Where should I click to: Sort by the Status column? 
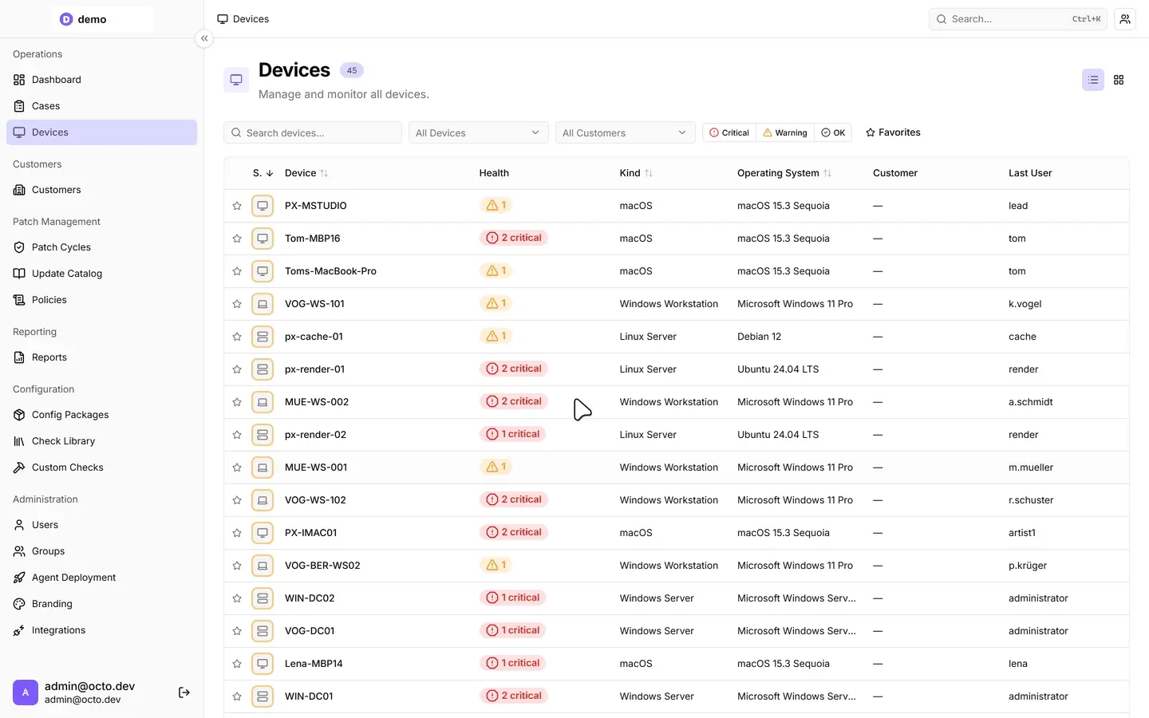263,173
